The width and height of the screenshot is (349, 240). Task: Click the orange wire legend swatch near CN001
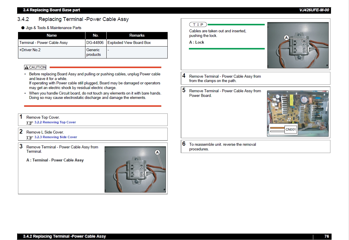point(277,128)
